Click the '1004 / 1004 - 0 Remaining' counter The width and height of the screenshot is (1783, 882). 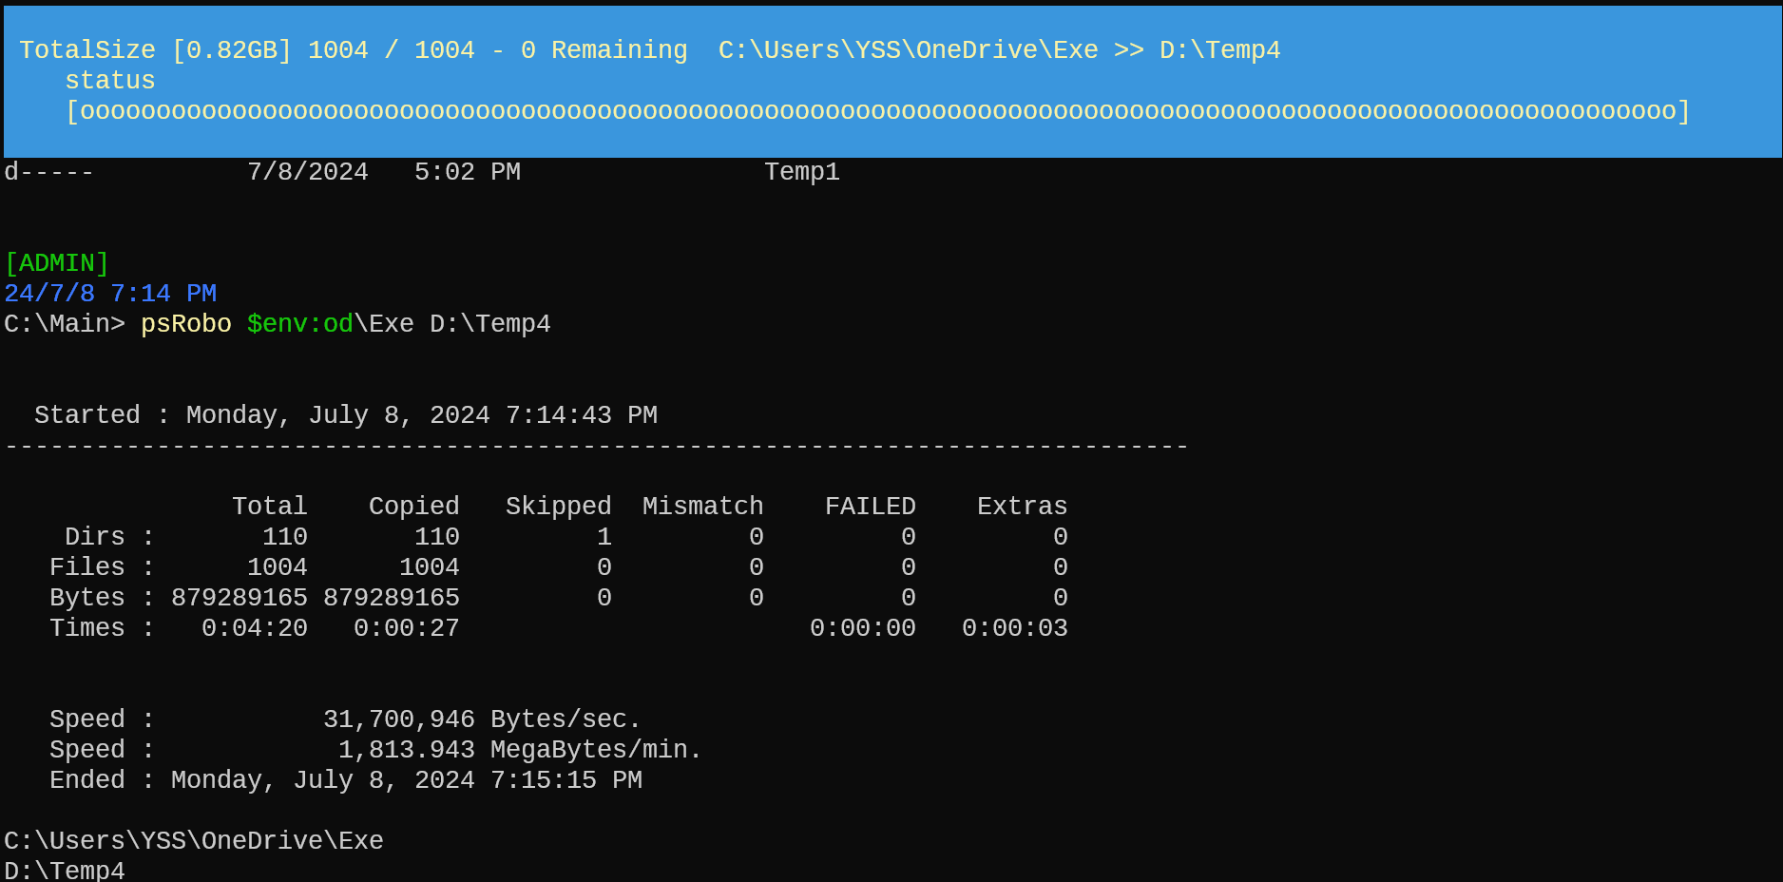[x=498, y=50]
